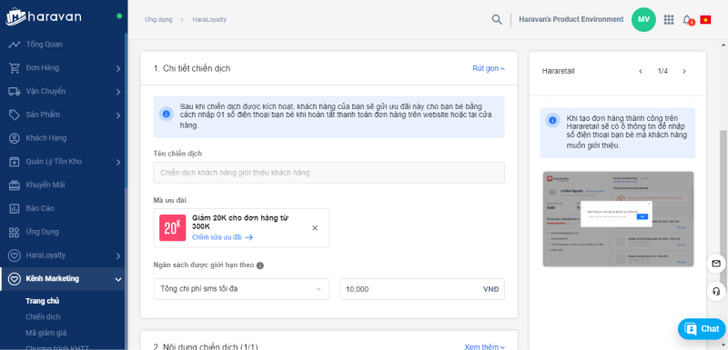Click info icon in Hararetail notice
The height and width of the screenshot is (350, 728).
(552, 121)
